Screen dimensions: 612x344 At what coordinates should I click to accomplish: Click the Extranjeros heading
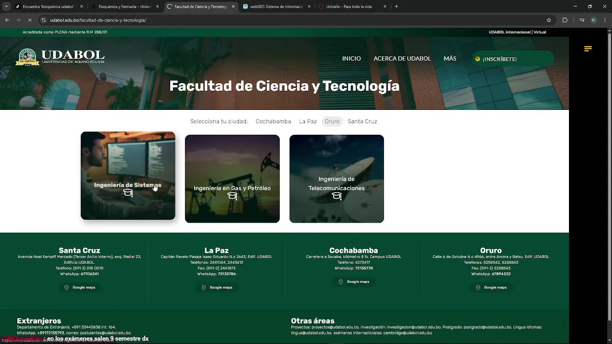[x=39, y=321]
